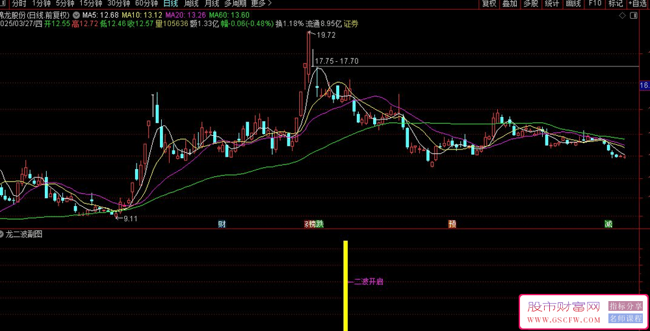Image resolution: width=650 pixels, height=331 pixels.
Task: Click the 流通8.95亿 float value
Action: 324,24
